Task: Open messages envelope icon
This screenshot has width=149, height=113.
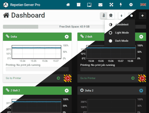Action: click(100, 5)
